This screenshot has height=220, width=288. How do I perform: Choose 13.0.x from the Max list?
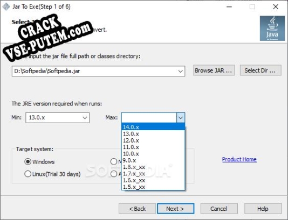(153, 134)
